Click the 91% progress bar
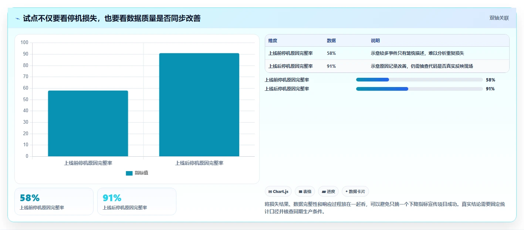 pyautogui.click(x=419, y=89)
